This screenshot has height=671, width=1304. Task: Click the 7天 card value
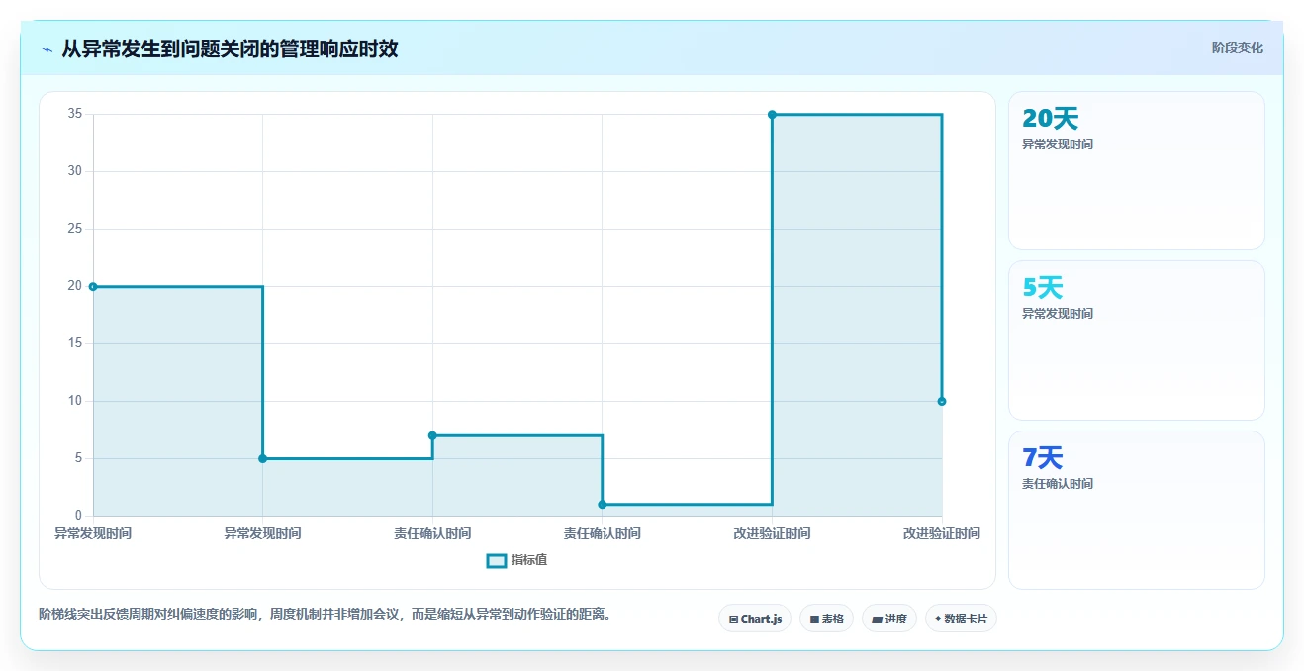1042,458
